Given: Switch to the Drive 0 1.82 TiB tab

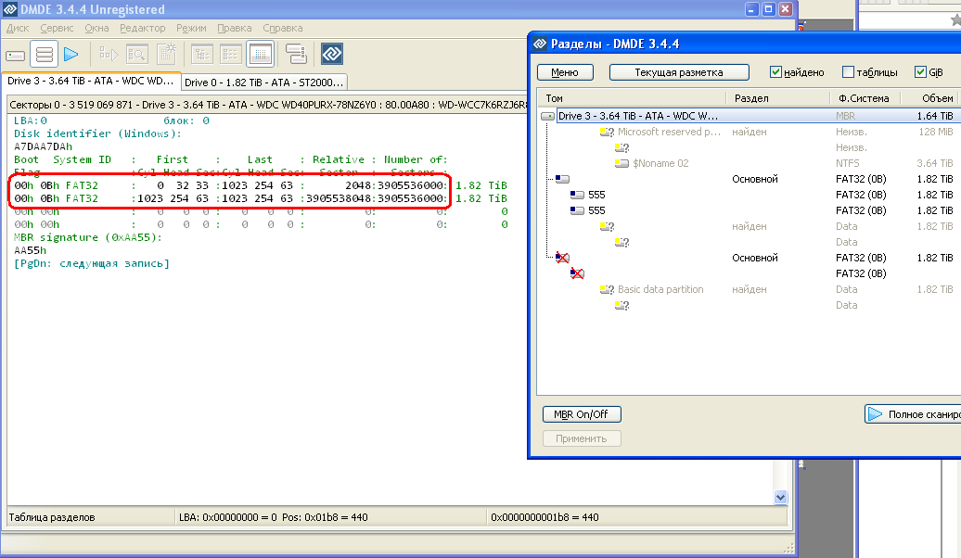Looking at the screenshot, I should [x=264, y=82].
